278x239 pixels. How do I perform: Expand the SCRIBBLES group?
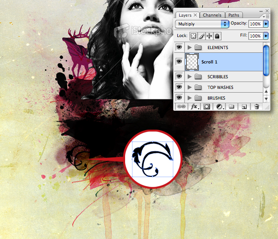(190, 76)
